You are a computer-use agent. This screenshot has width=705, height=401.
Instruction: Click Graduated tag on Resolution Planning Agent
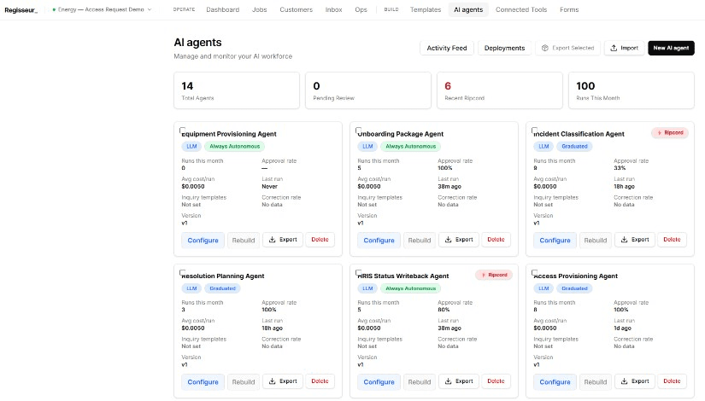point(222,288)
